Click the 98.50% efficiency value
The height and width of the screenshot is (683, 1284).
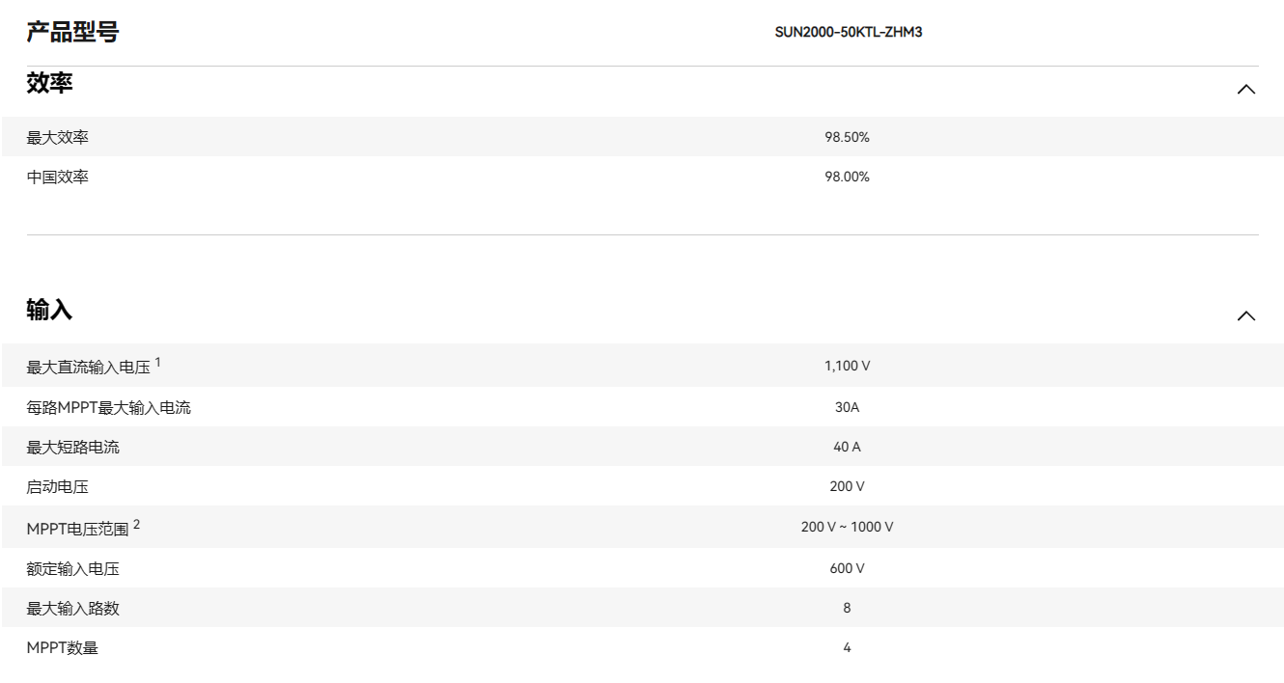click(847, 138)
